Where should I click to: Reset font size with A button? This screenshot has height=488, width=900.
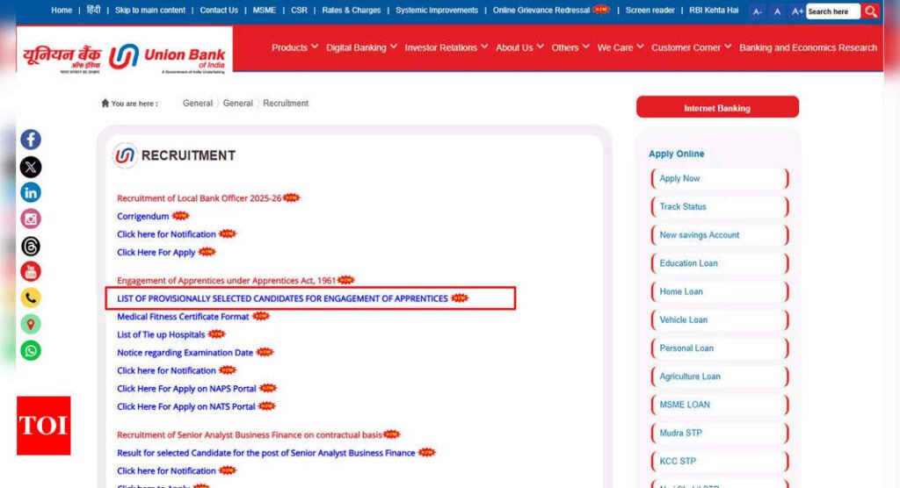777,11
